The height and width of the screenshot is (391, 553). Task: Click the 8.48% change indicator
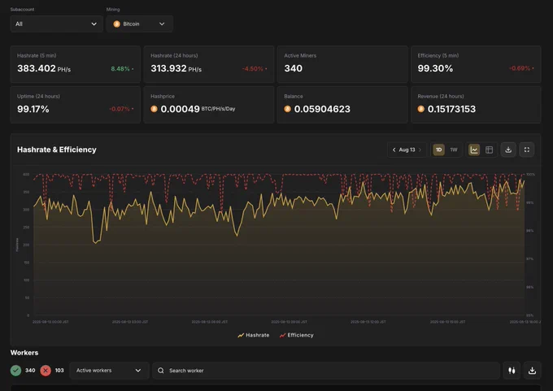120,69
